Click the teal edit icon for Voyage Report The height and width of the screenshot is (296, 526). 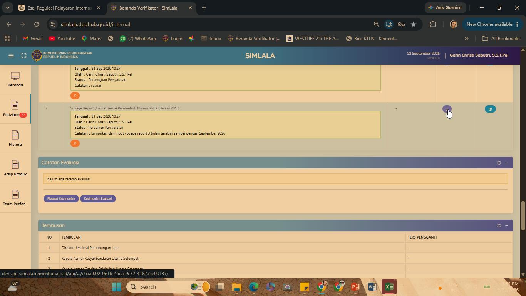[490, 109]
